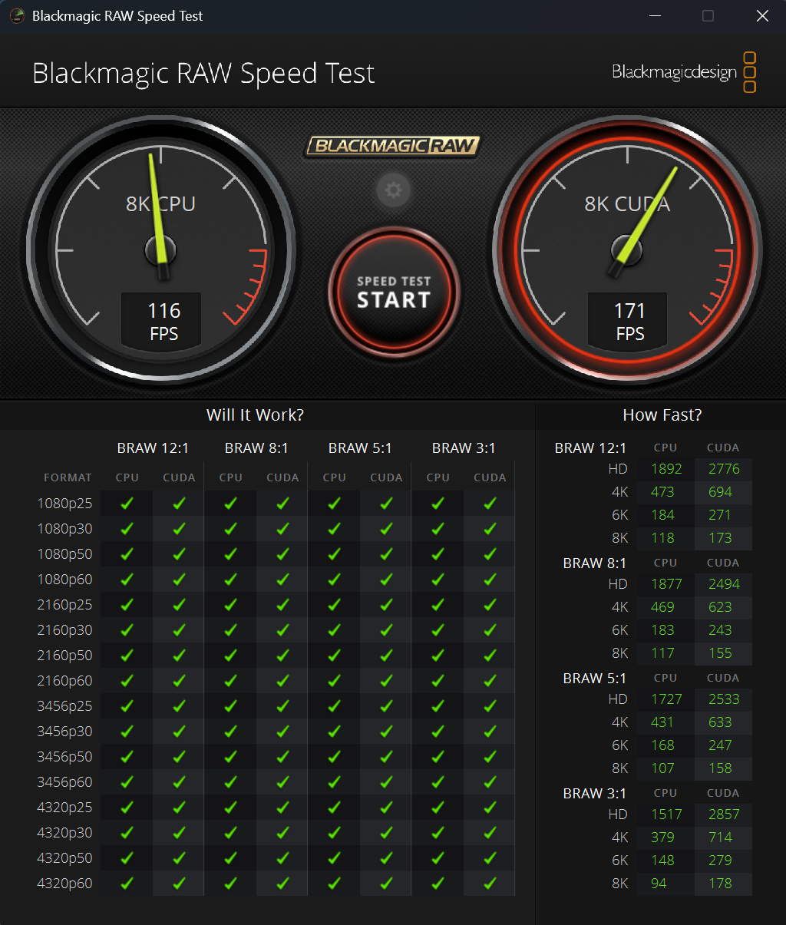The image size is (786, 925).
Task: Click 2160p60 BRAW 8:1 CPU checkmark
Action: pyautogui.click(x=231, y=681)
